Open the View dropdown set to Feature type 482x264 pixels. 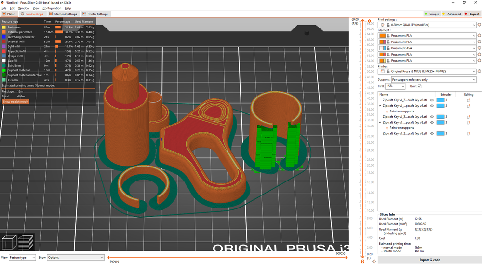click(x=22, y=258)
